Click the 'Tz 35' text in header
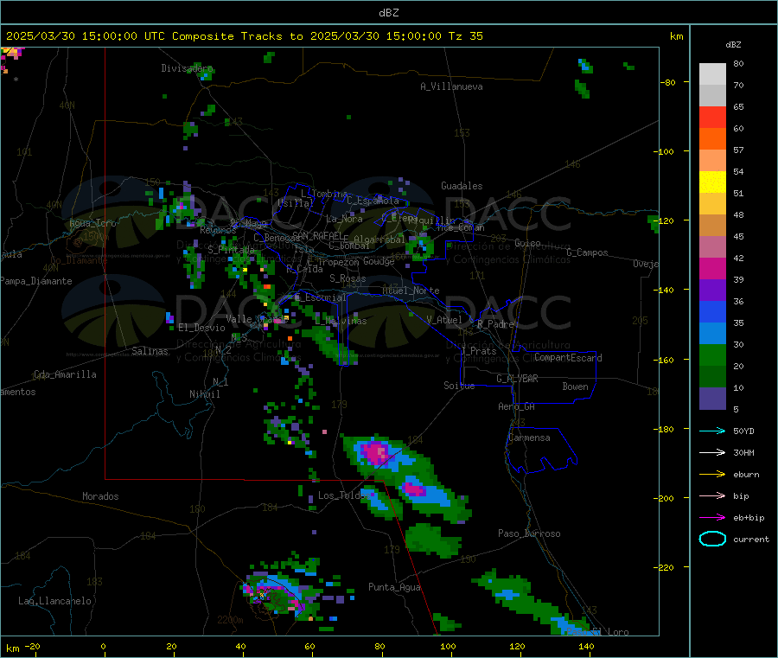 [466, 36]
